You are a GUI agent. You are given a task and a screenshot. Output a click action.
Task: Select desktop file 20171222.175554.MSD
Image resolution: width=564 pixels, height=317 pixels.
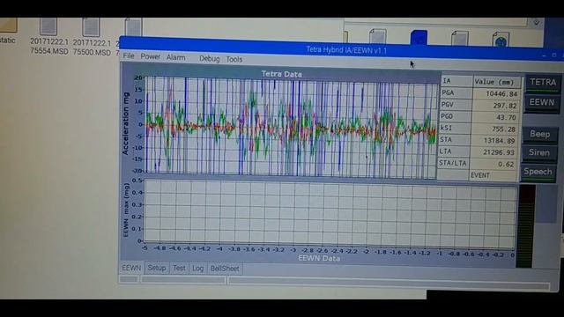click(49, 37)
